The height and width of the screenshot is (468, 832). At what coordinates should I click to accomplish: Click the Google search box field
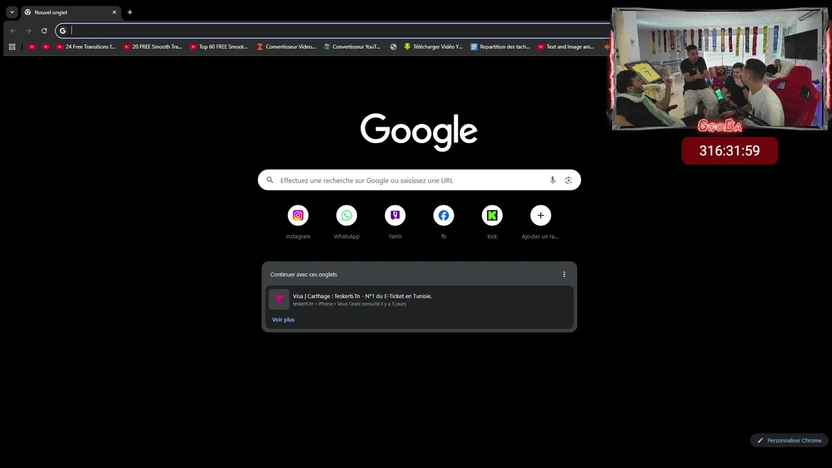pyautogui.click(x=419, y=180)
